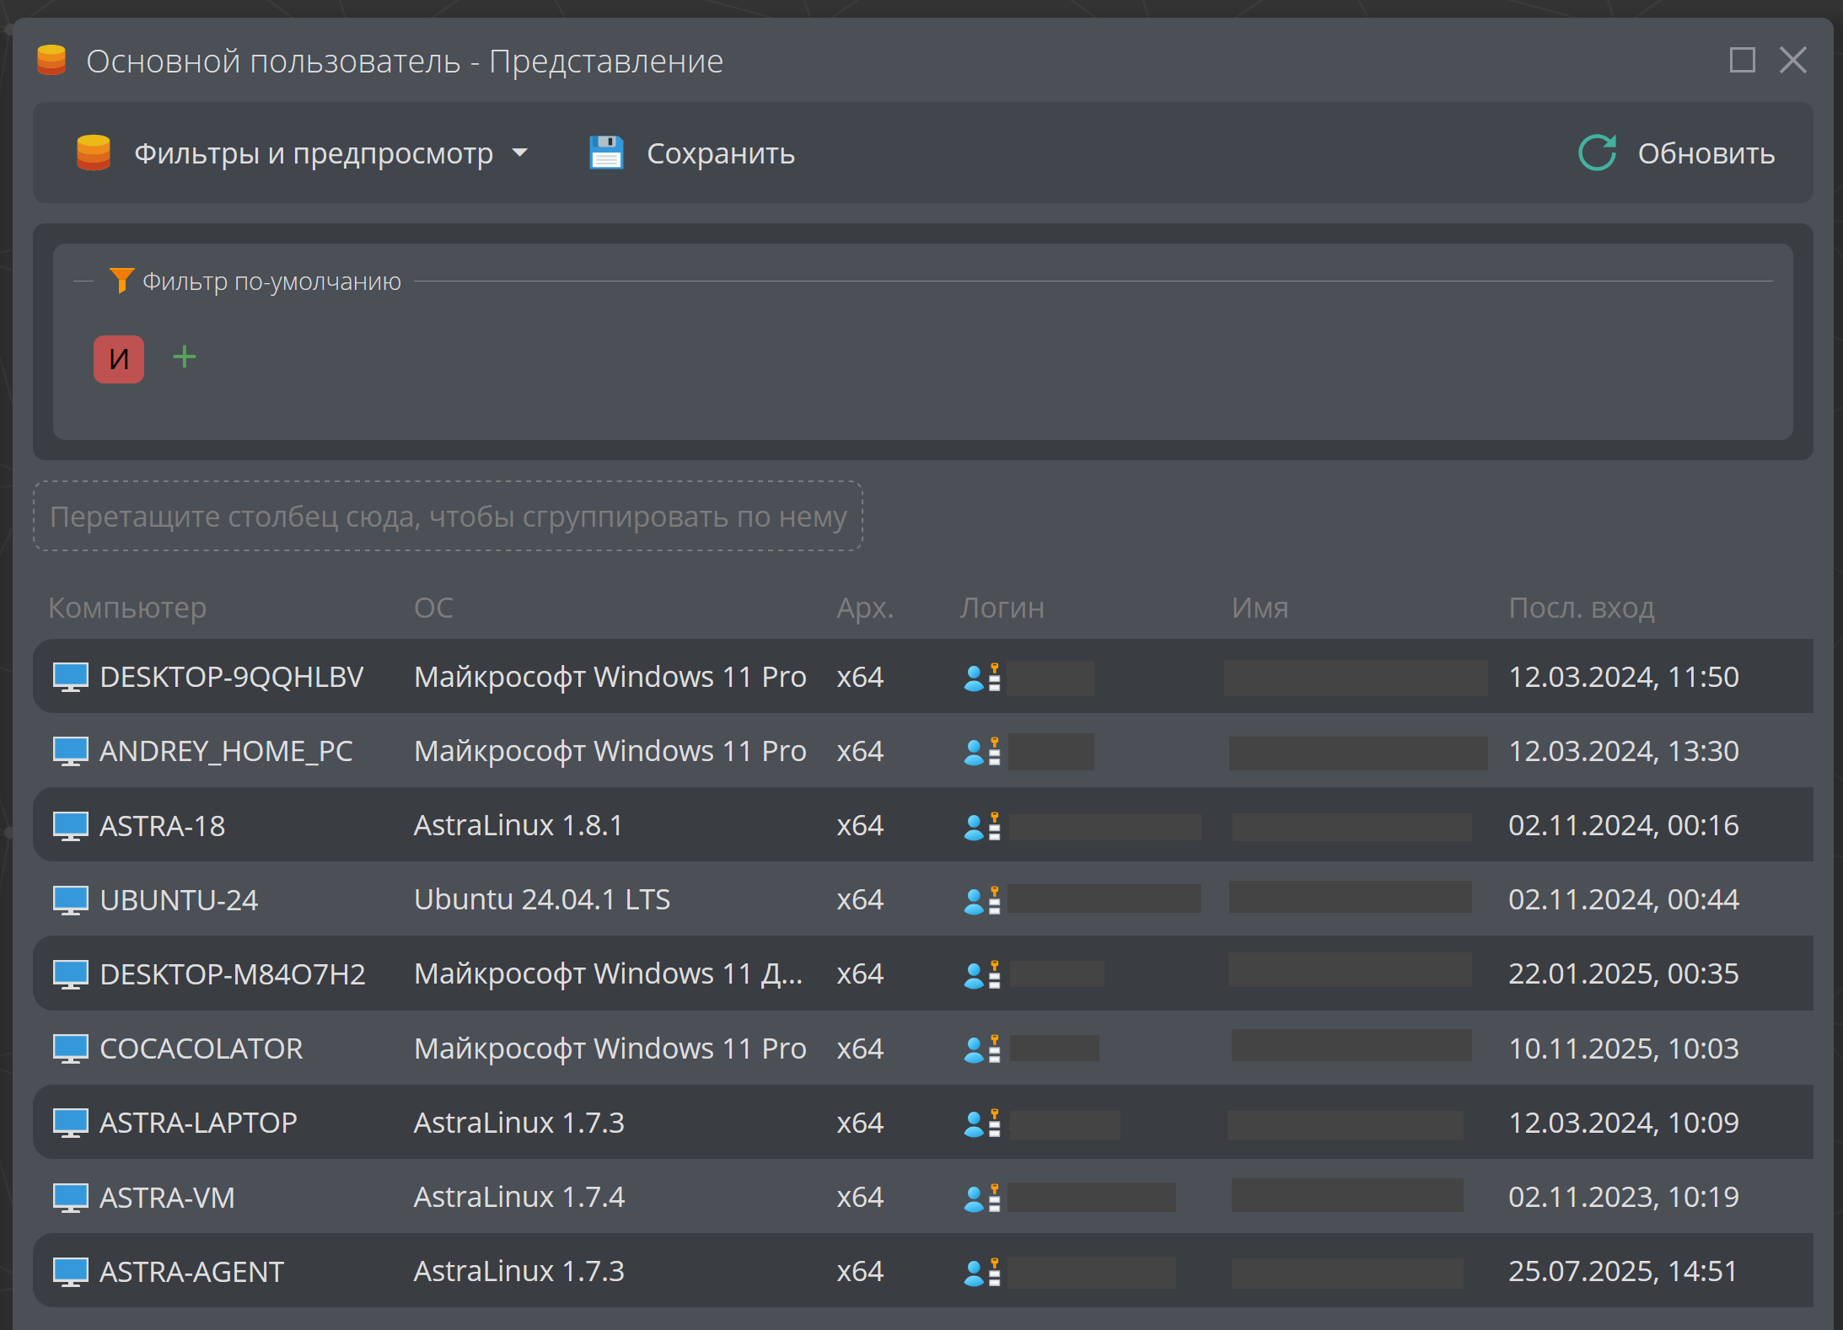Click last login 25.07.2025, 14:51
The height and width of the screenshot is (1330, 1843).
(1623, 1272)
